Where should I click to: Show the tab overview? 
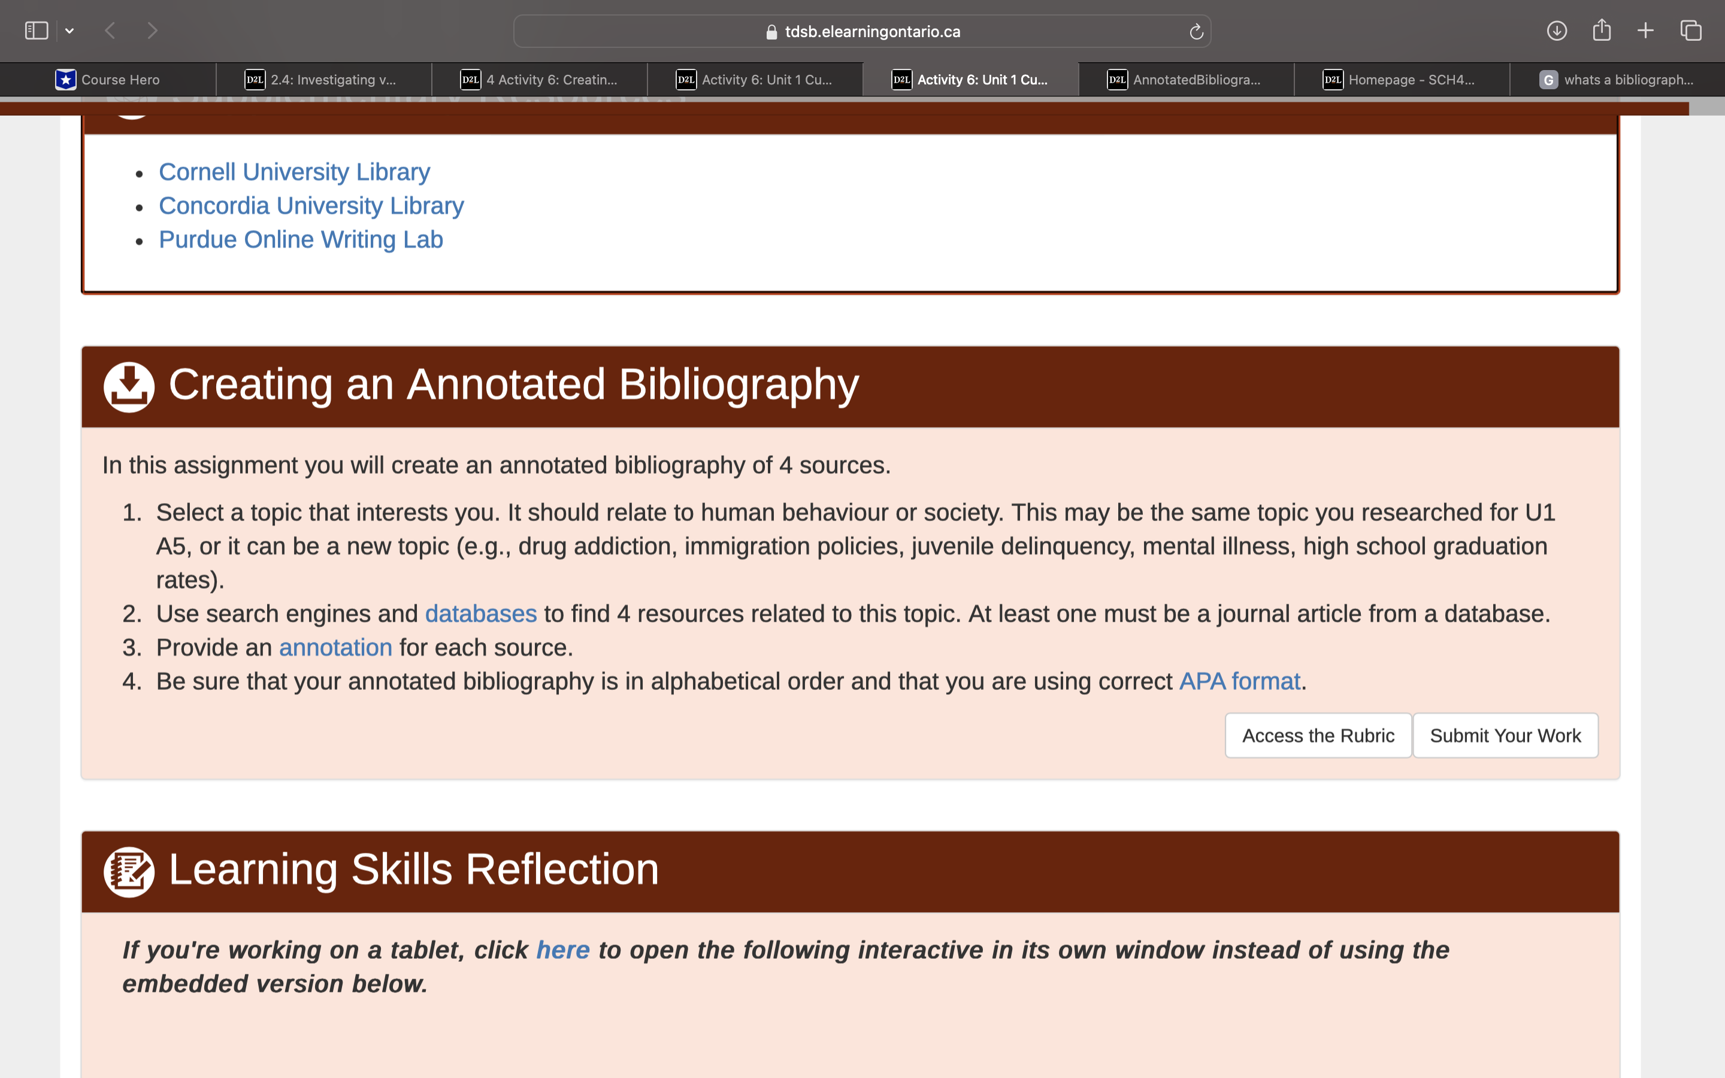(1690, 31)
